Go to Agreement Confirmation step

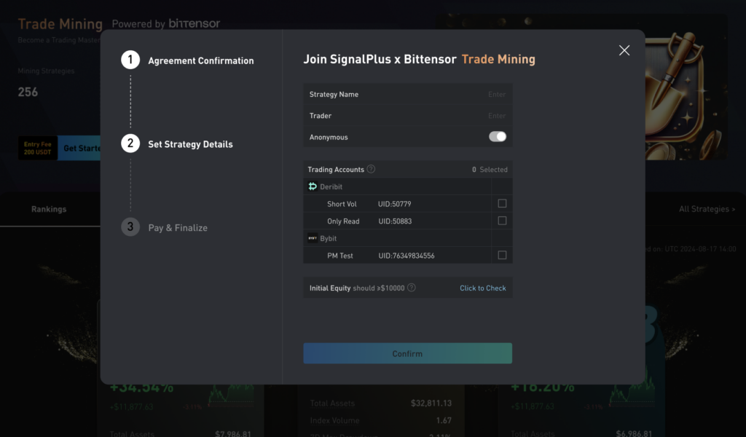pos(201,61)
